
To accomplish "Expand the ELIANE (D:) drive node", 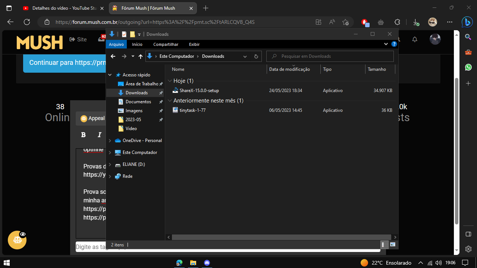I will pos(110,164).
